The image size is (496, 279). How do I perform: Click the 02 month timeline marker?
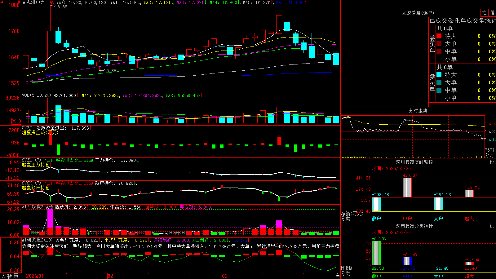110,276
